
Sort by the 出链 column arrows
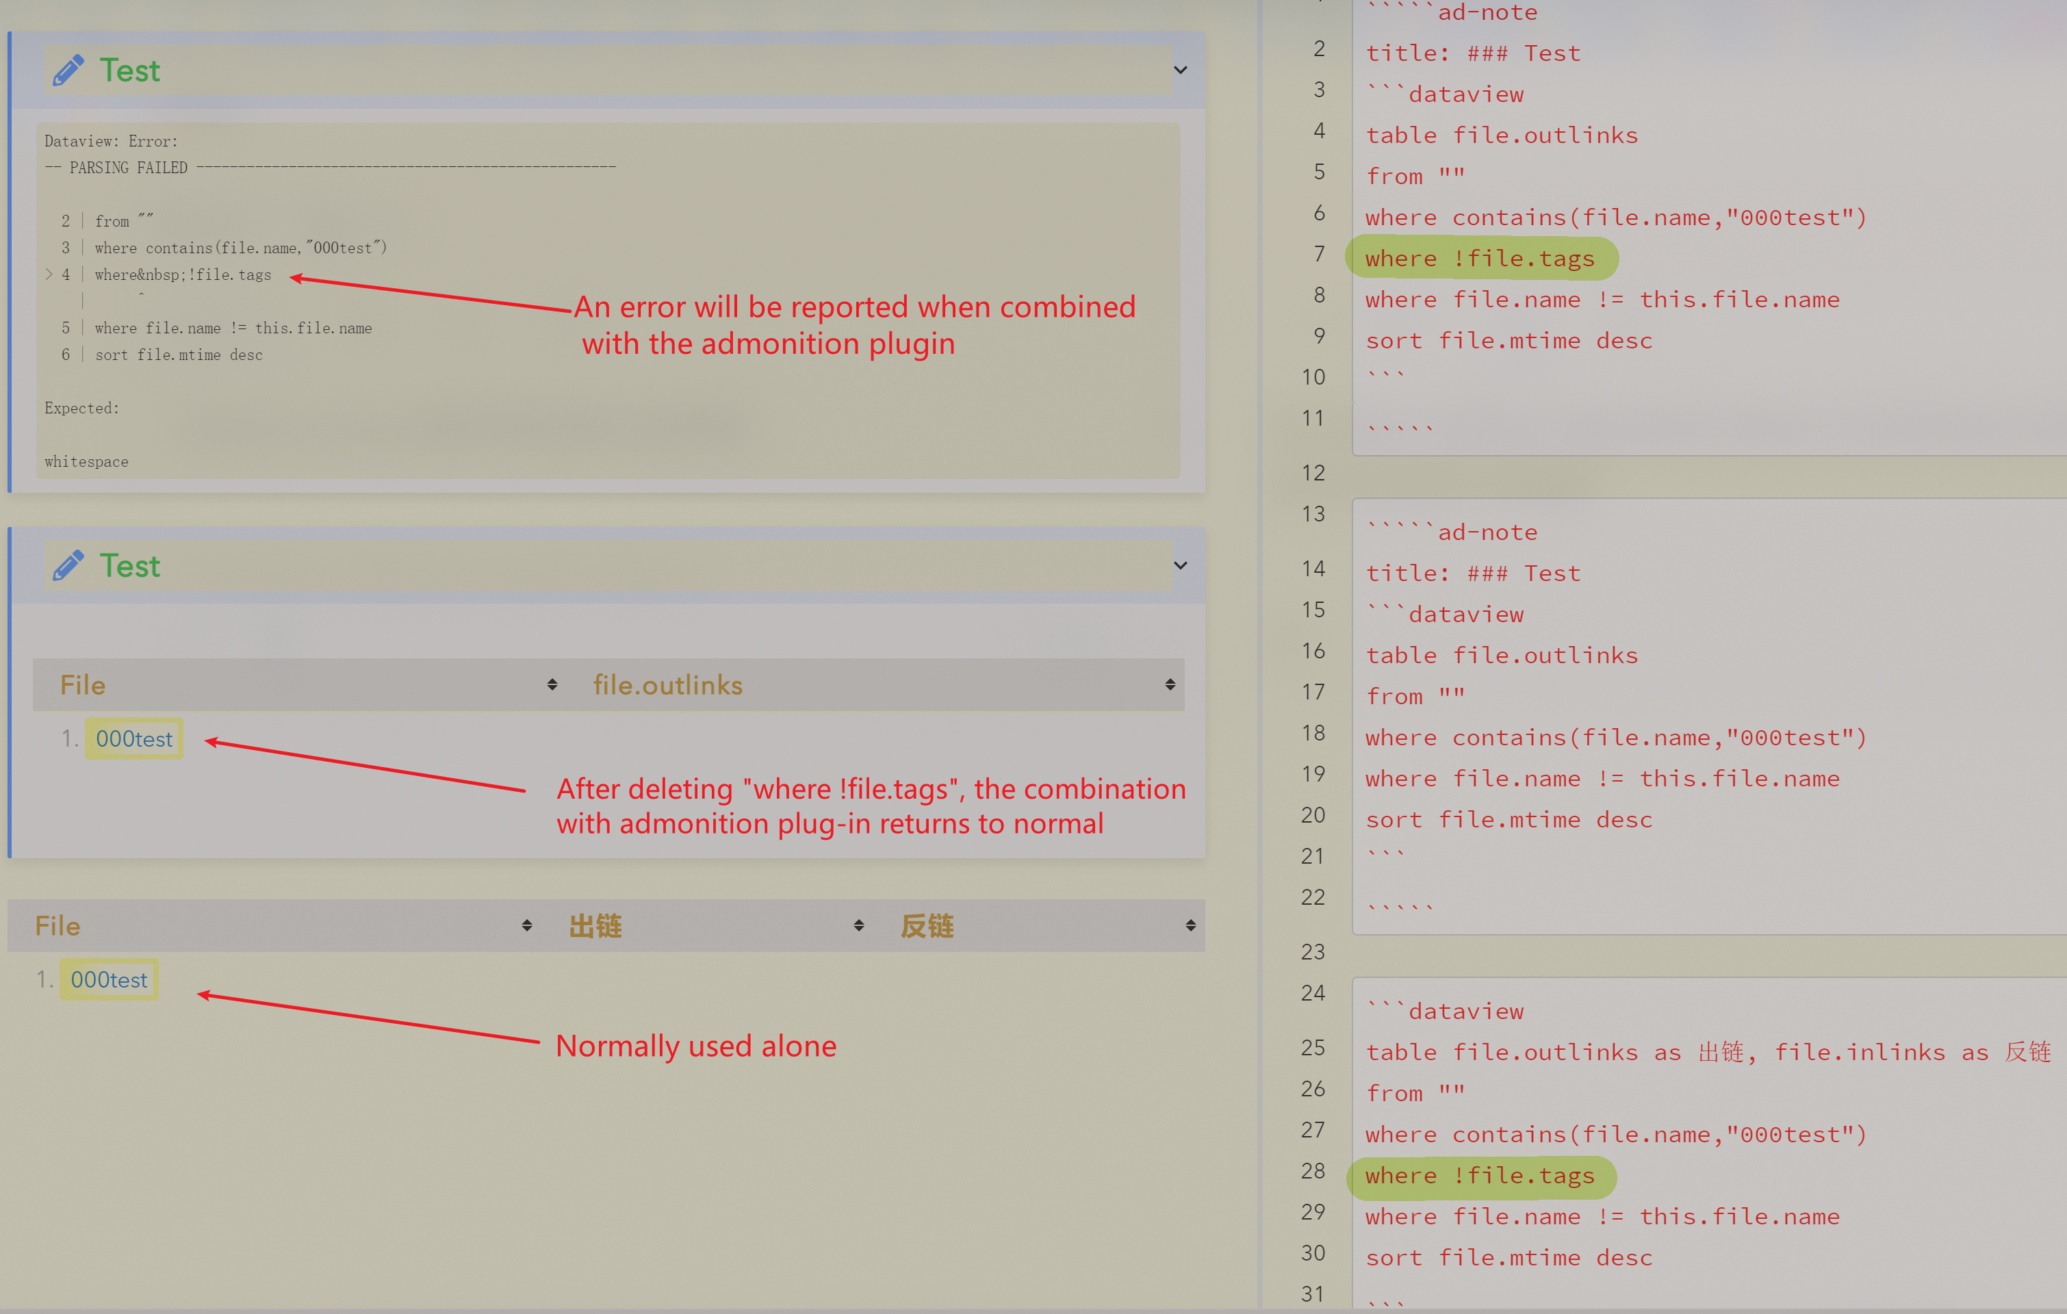pyautogui.click(x=859, y=926)
